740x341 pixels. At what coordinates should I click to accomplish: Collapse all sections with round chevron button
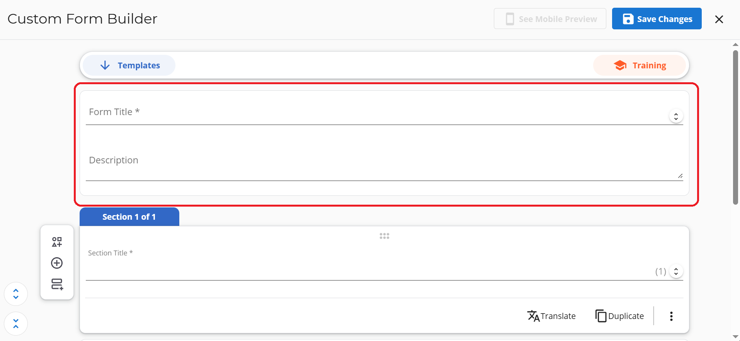[x=16, y=323]
